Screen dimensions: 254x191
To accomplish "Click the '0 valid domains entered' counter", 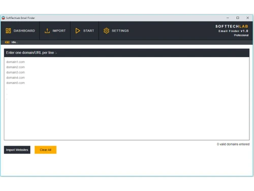I will click(233, 144).
